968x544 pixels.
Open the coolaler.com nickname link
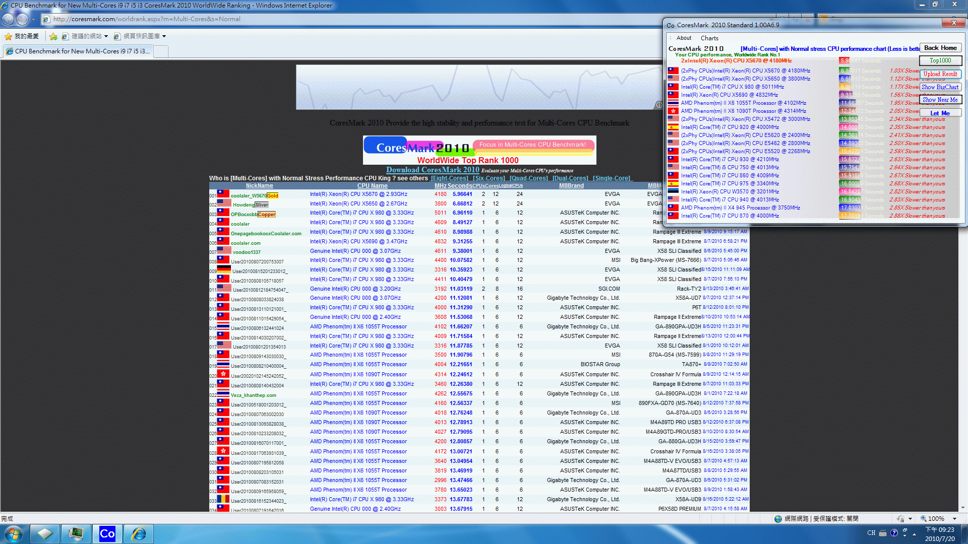pos(246,243)
